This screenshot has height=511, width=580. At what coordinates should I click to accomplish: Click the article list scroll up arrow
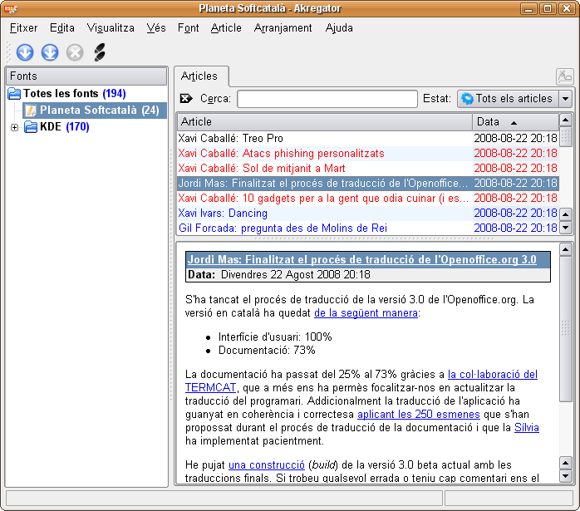coord(566,120)
